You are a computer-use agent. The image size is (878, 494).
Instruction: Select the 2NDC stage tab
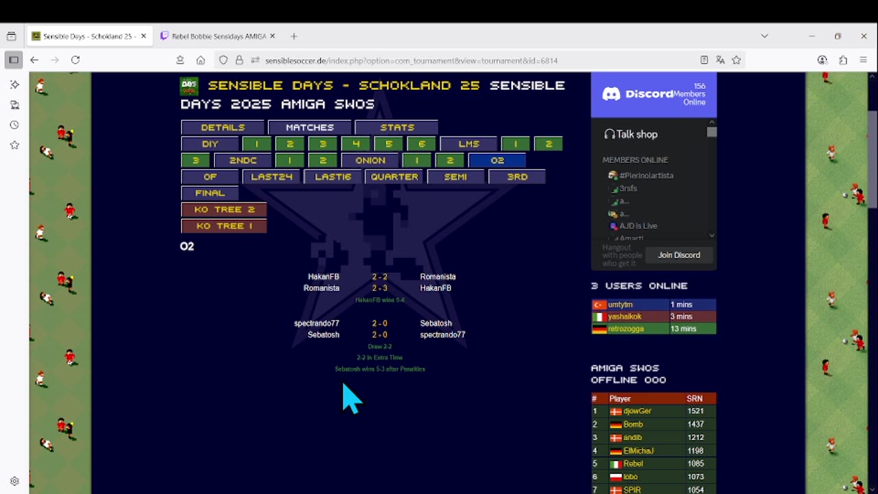(x=243, y=161)
